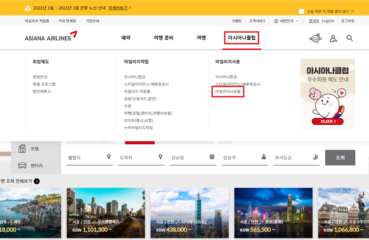
Task: Open 스타얼라이언스/제휴항공사 under 마일리지사용
Action: [x=238, y=84]
